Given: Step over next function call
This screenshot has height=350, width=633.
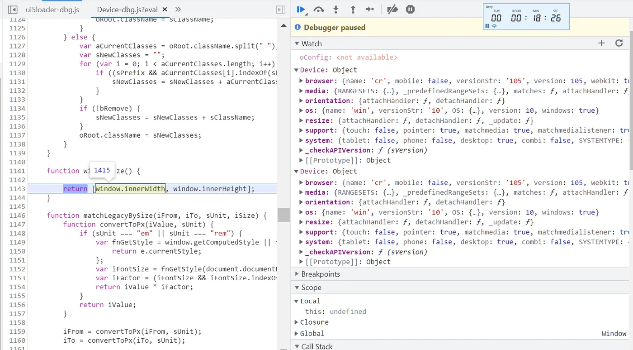Looking at the screenshot, I should (x=319, y=10).
